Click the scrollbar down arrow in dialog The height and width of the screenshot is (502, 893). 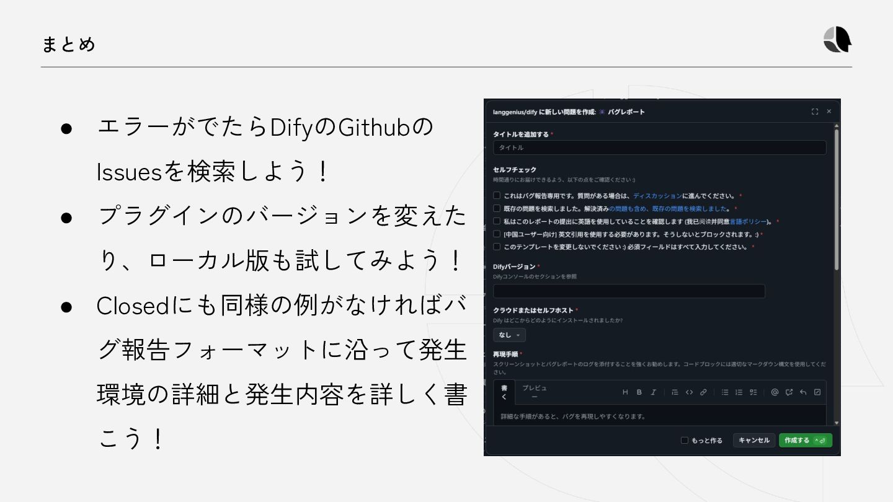point(837,423)
